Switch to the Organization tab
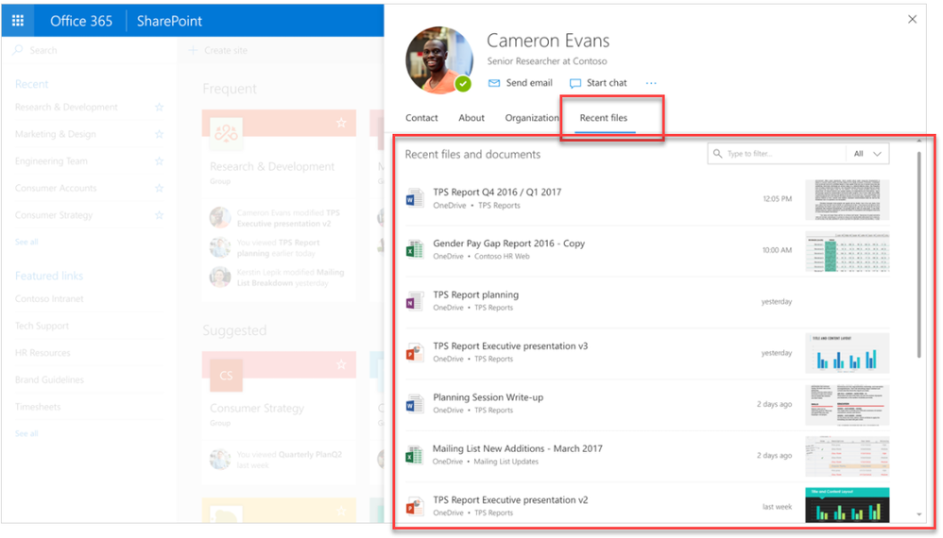The height and width of the screenshot is (538, 943). pyautogui.click(x=532, y=118)
